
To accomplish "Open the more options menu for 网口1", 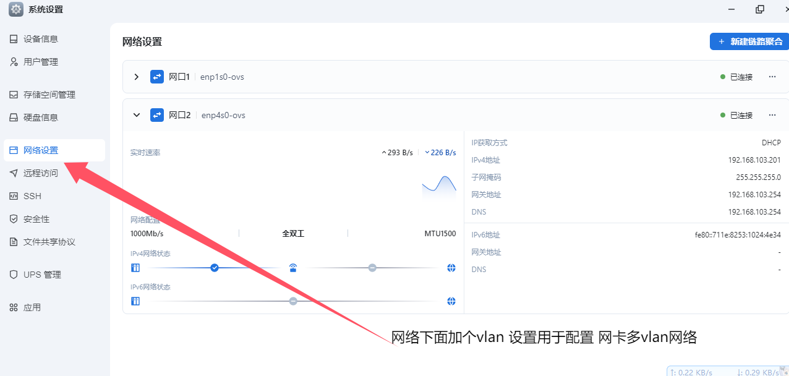I will [772, 77].
